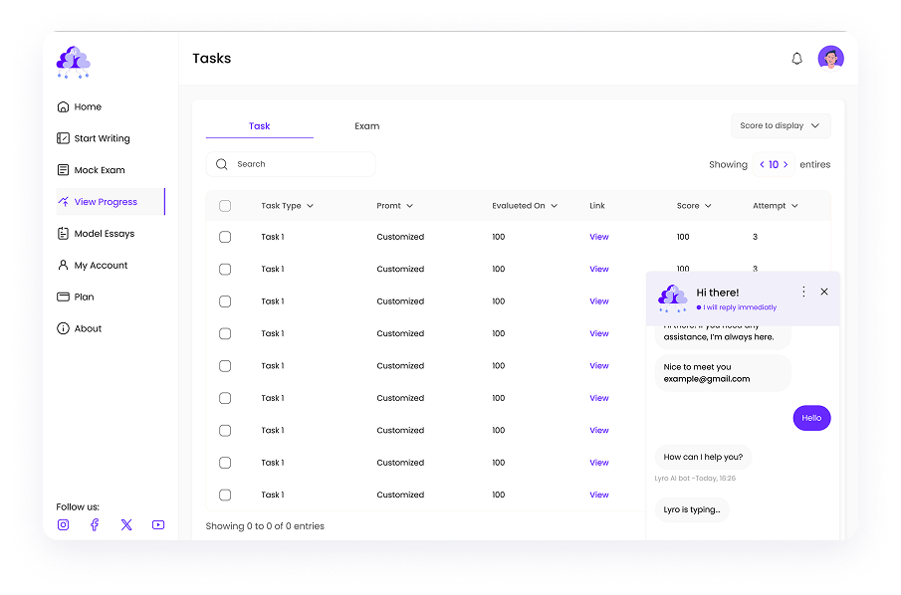The image size is (901, 595).
Task: Check the first Task 1 row checkbox
Action: pyautogui.click(x=225, y=237)
